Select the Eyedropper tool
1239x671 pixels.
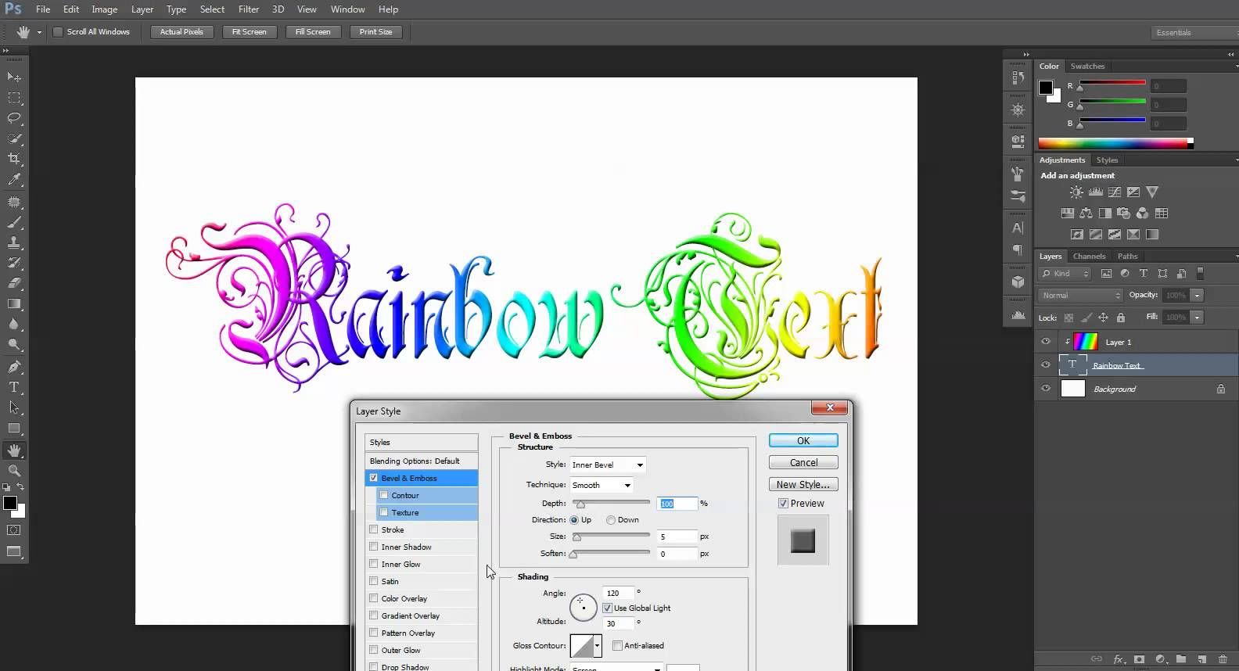[x=14, y=179]
